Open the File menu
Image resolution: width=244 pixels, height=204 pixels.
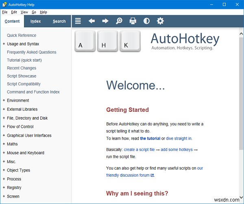(4, 12)
